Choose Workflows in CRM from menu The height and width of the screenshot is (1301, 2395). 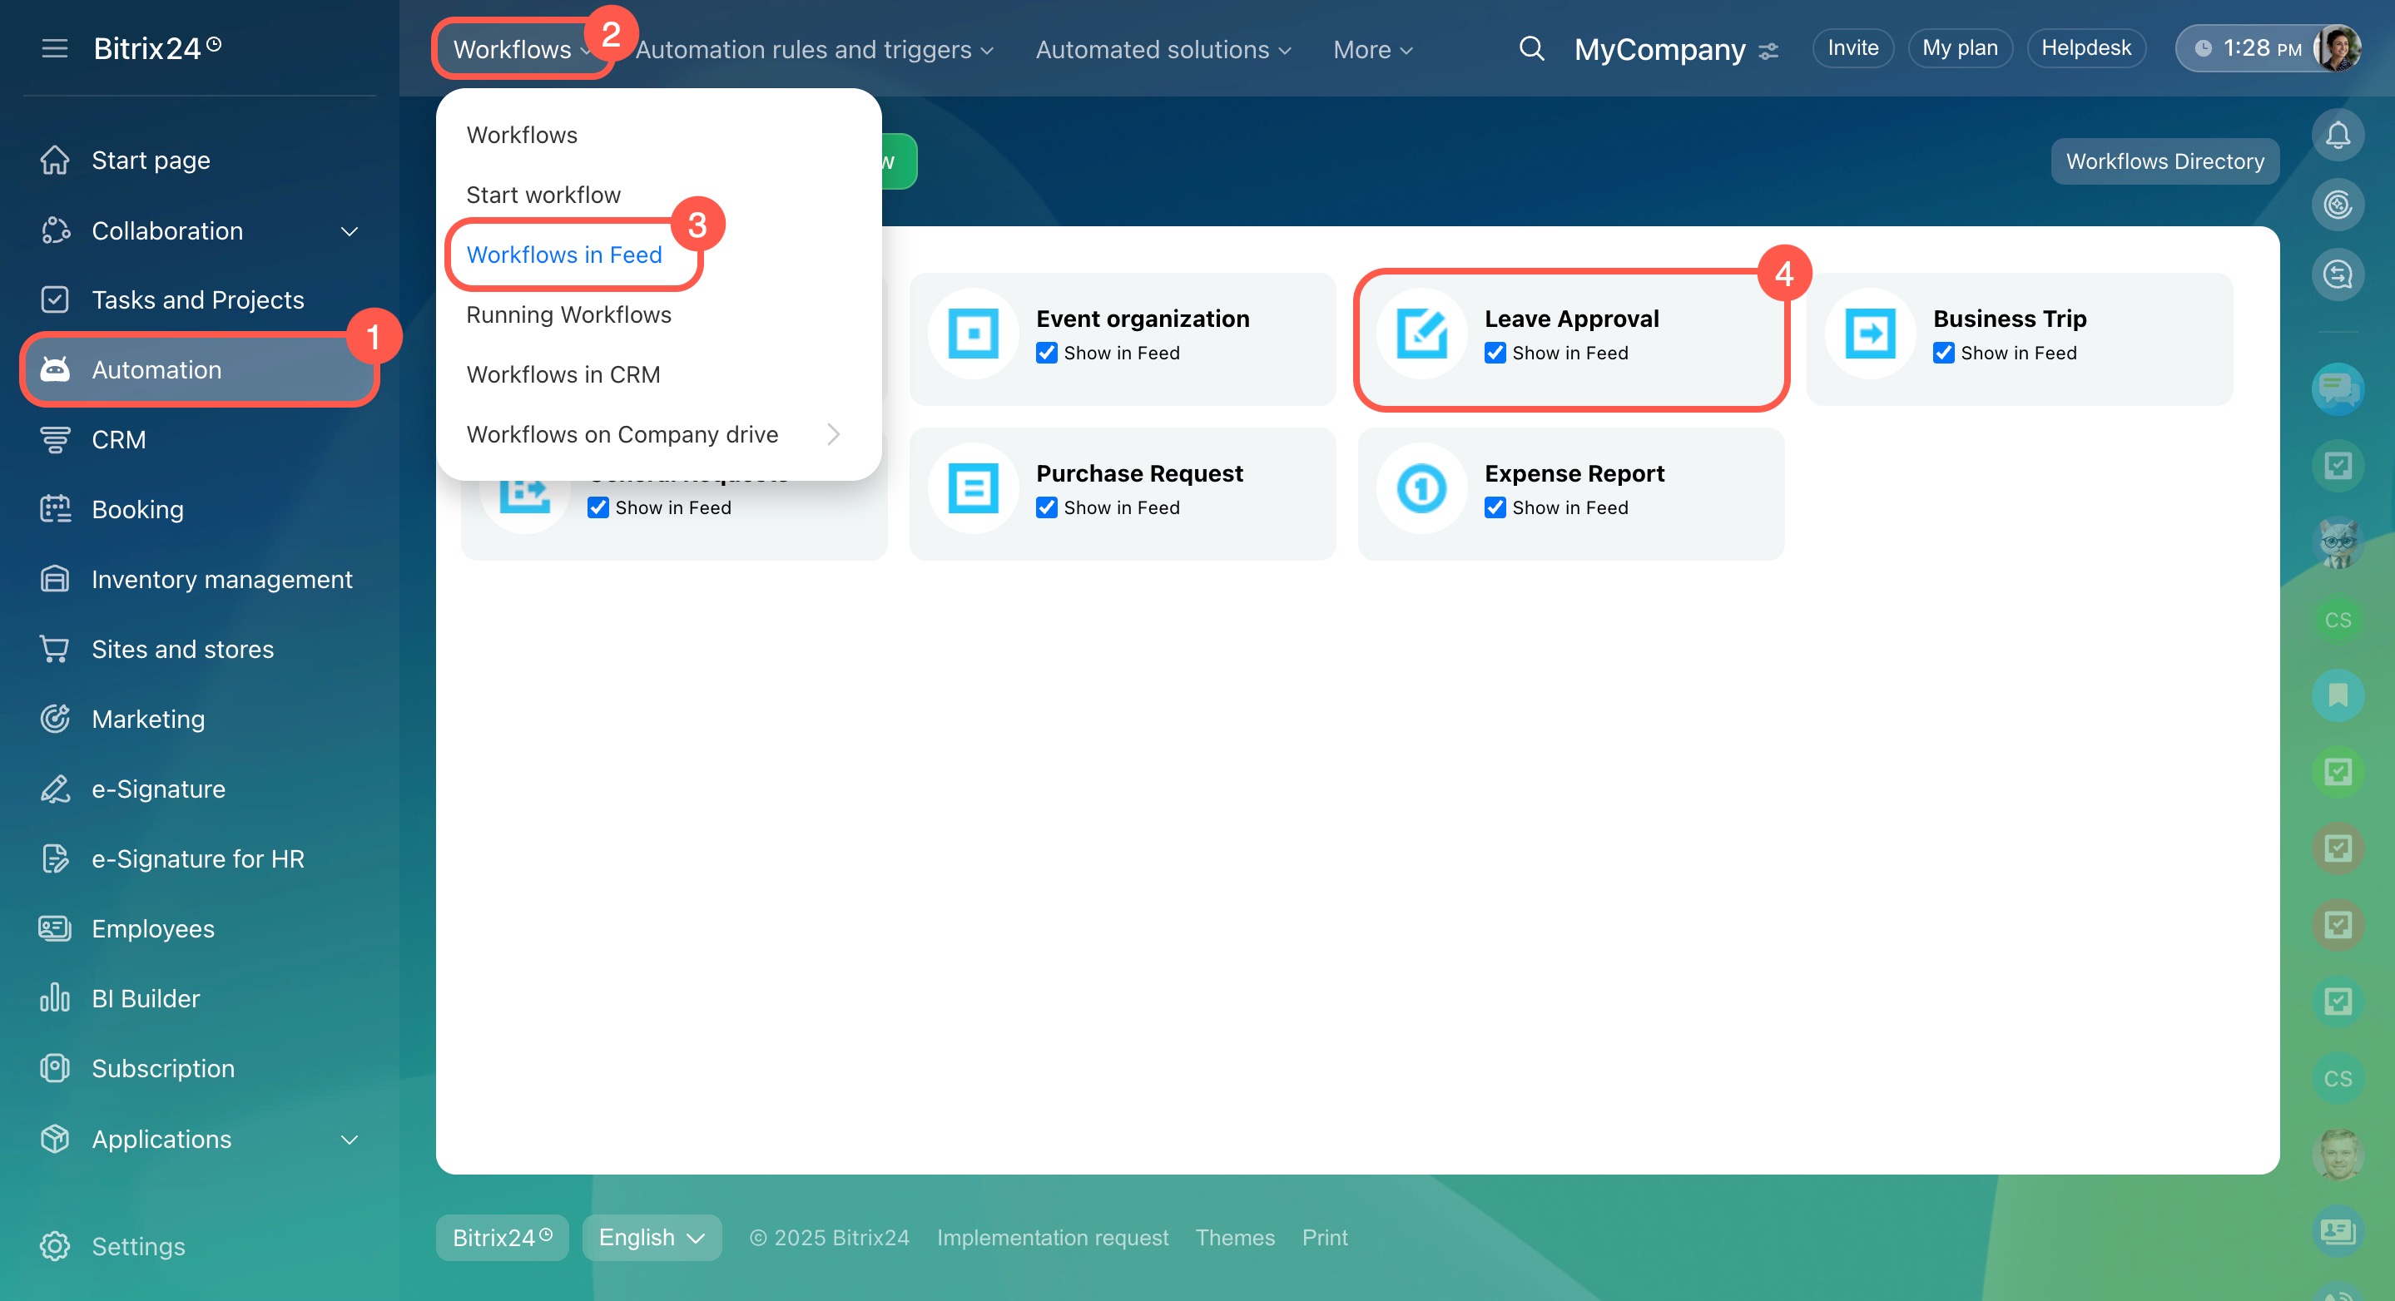(x=563, y=374)
